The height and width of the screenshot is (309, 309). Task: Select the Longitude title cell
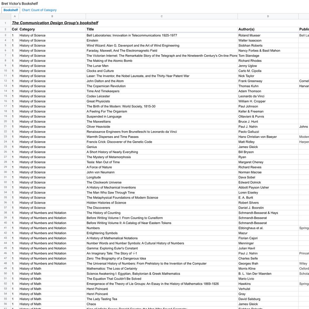click(x=162, y=177)
